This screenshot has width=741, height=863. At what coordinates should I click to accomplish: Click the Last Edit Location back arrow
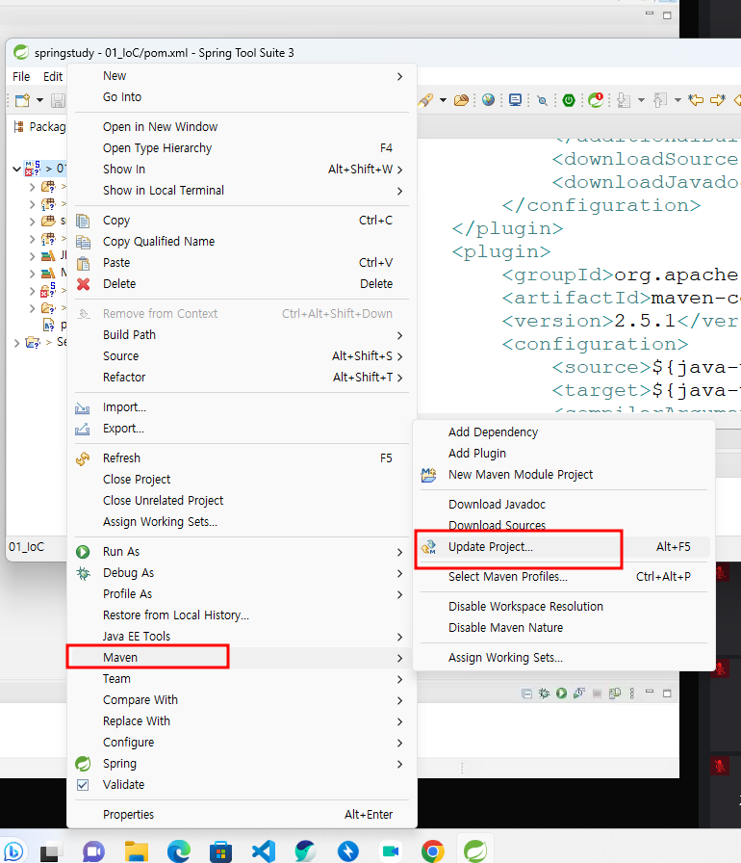696,99
